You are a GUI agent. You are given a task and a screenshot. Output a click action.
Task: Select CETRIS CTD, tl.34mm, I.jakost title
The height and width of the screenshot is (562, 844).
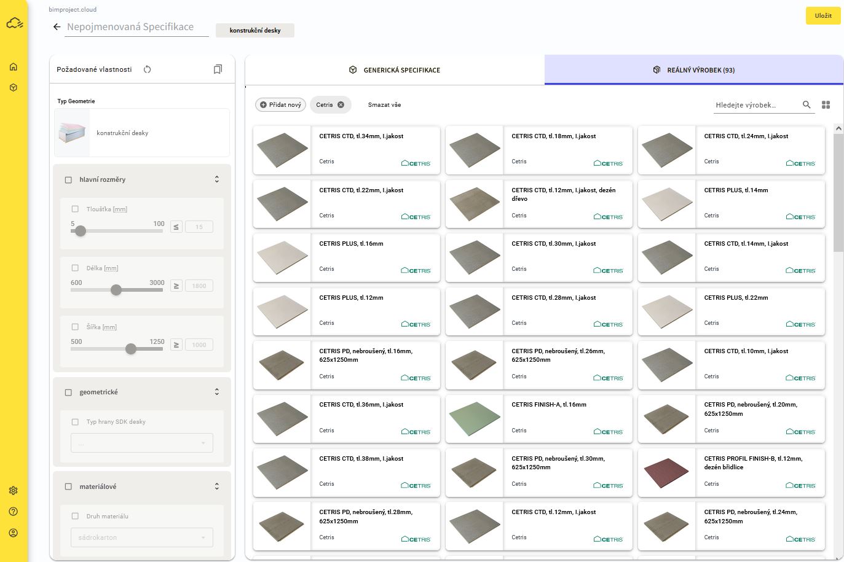pyautogui.click(x=361, y=136)
